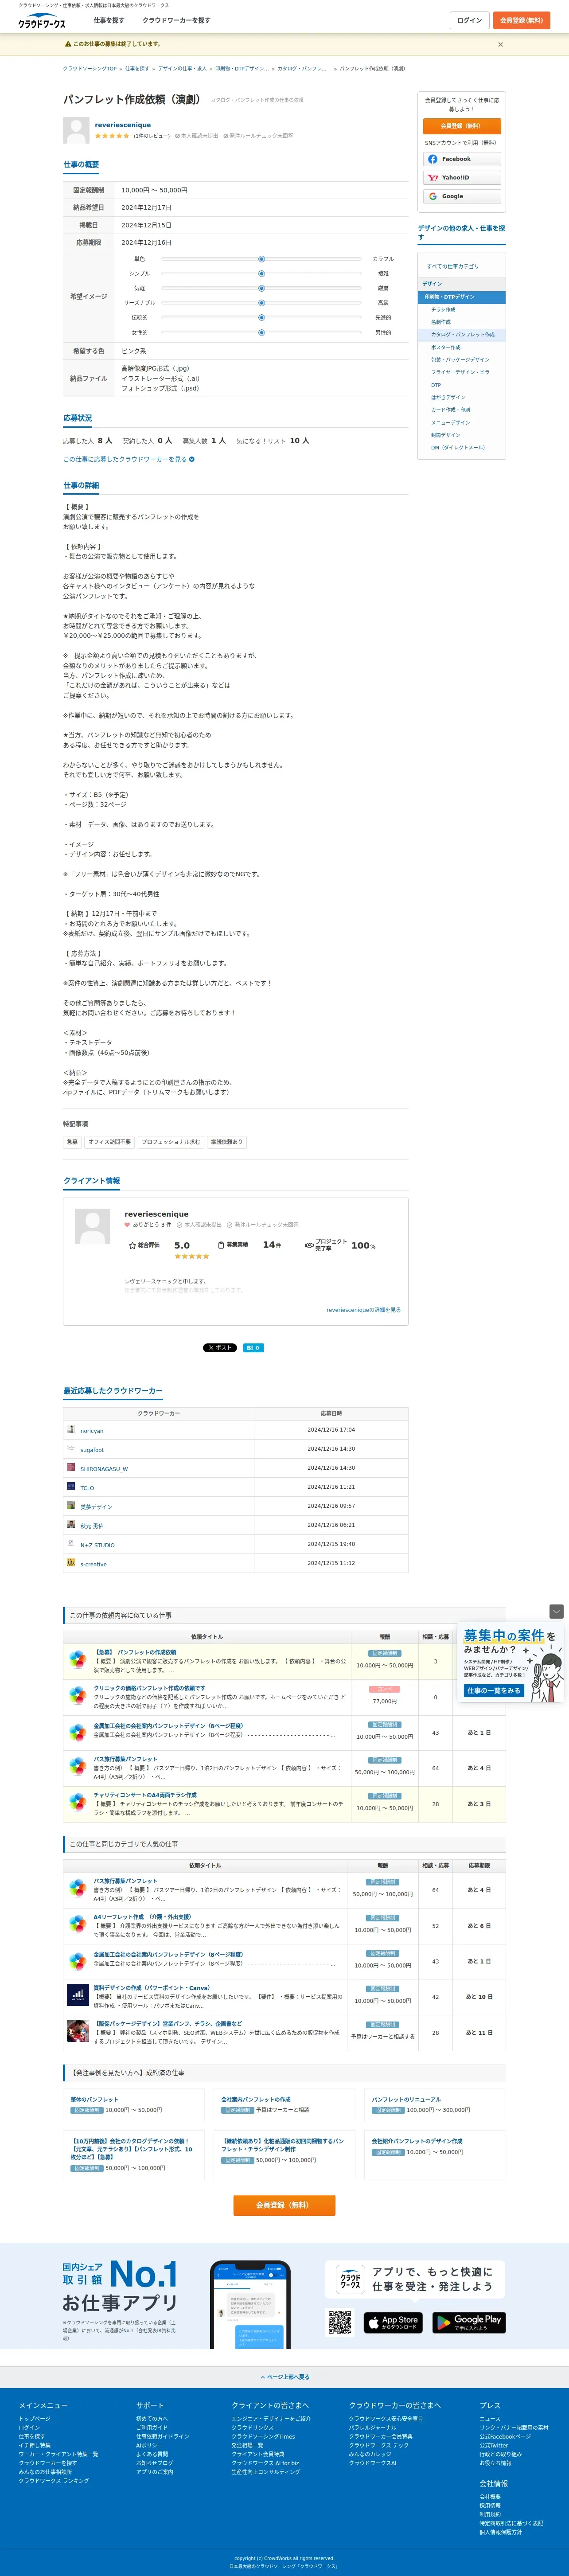Click SHIRONAGASU_W avatar icon

click(x=71, y=1467)
